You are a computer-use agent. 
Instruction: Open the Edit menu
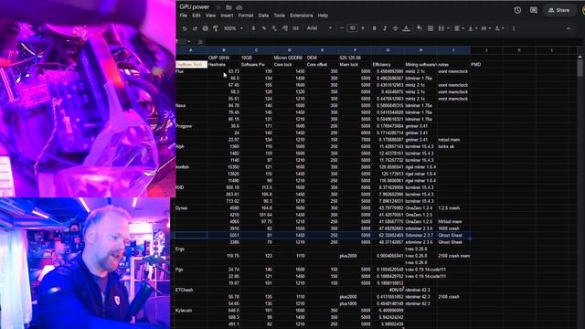click(x=197, y=16)
